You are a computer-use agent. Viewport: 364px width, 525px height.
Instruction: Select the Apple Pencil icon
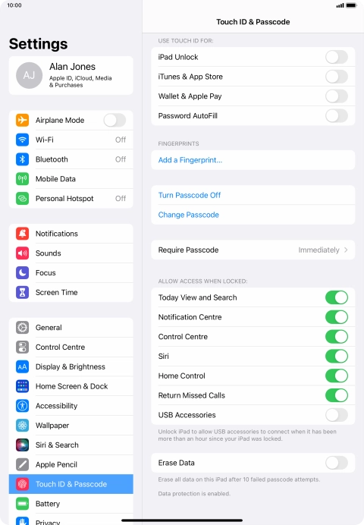pos(23,464)
